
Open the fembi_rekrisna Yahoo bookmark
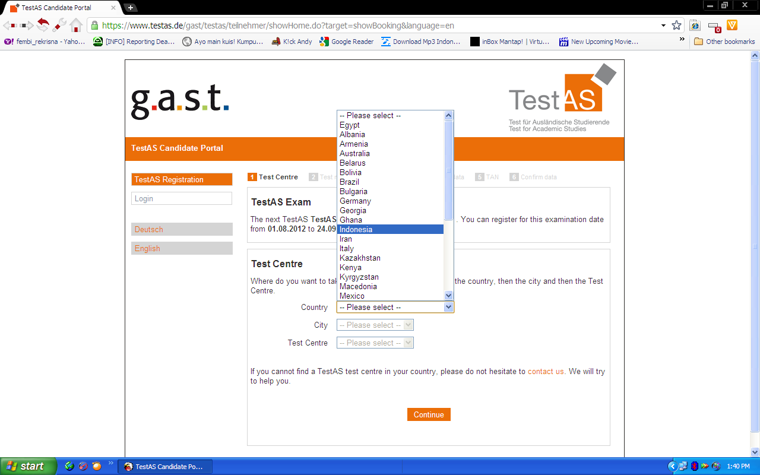tap(45, 42)
